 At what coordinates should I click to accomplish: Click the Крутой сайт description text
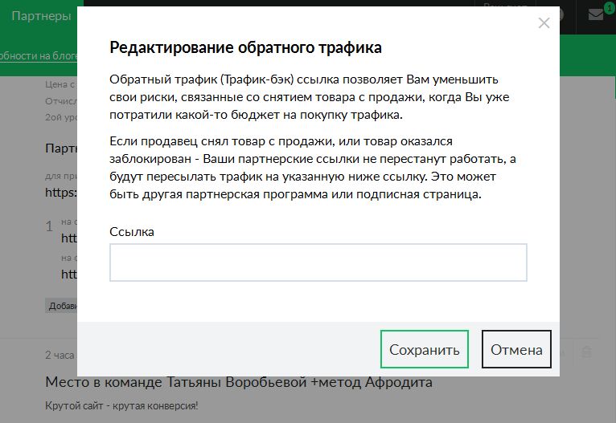[121, 405]
